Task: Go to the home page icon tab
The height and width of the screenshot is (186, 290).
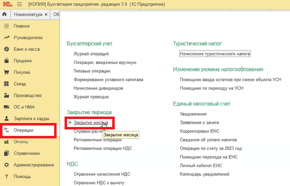Action: [x=4, y=14]
